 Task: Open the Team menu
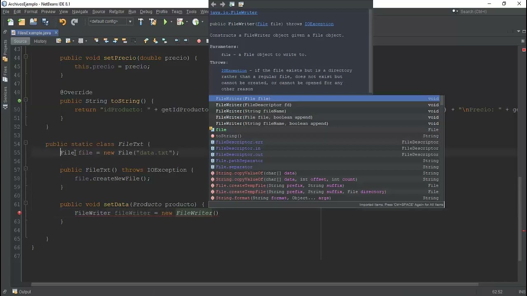click(177, 12)
